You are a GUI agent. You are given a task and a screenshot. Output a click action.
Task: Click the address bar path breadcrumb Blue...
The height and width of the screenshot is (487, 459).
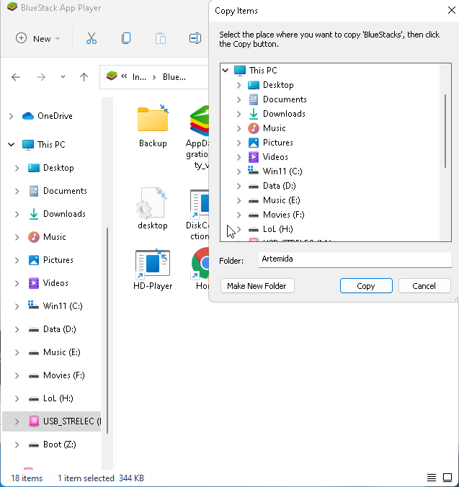coord(174,76)
